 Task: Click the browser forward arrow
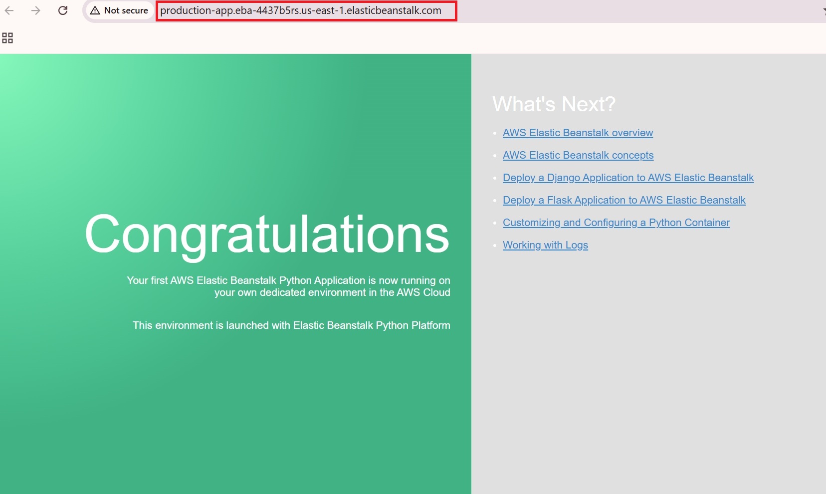(35, 10)
